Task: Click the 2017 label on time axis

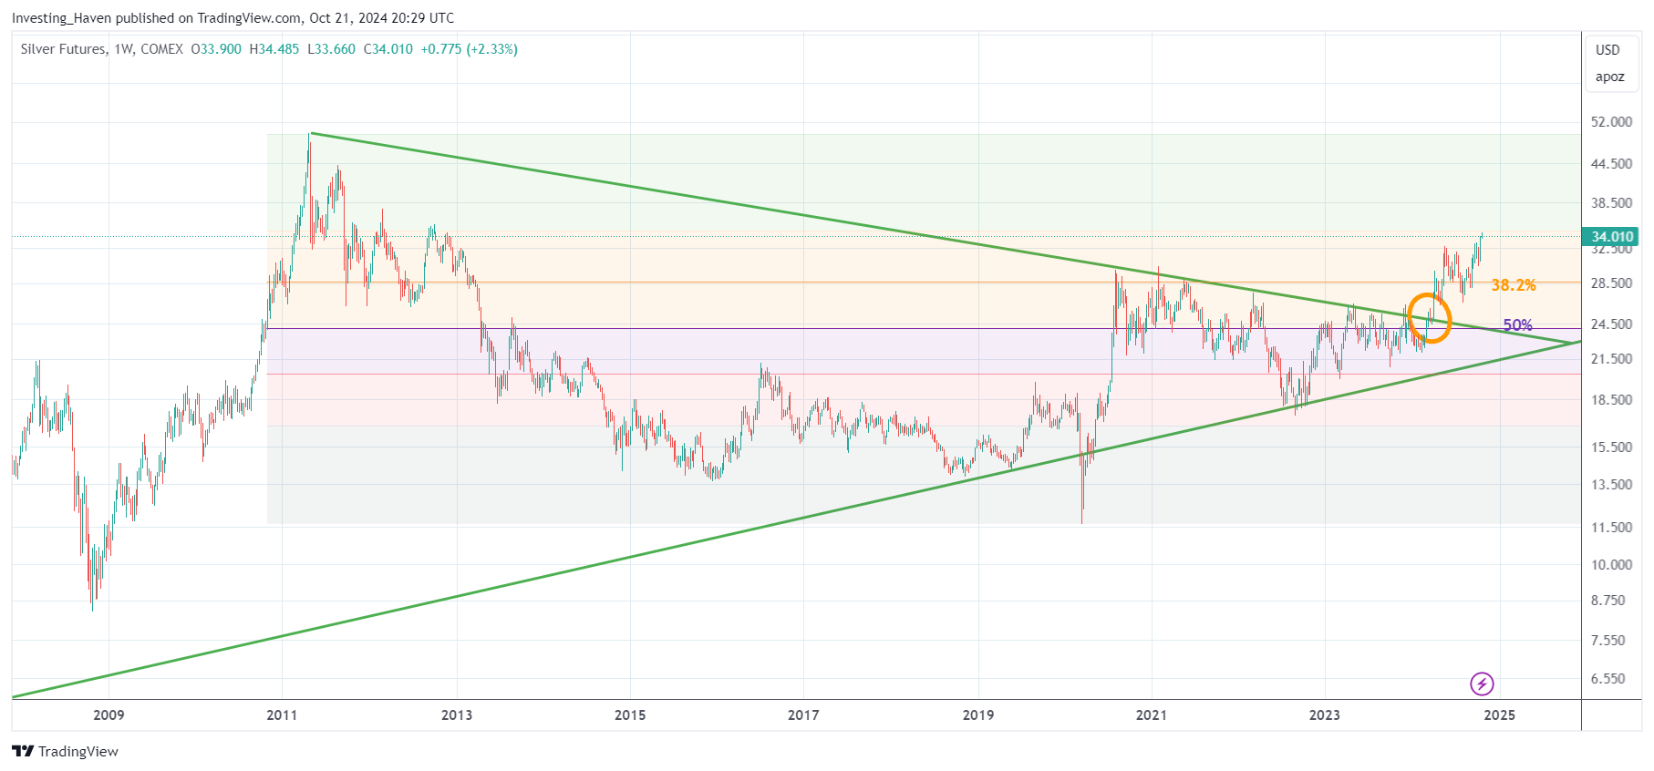Action: click(x=803, y=714)
